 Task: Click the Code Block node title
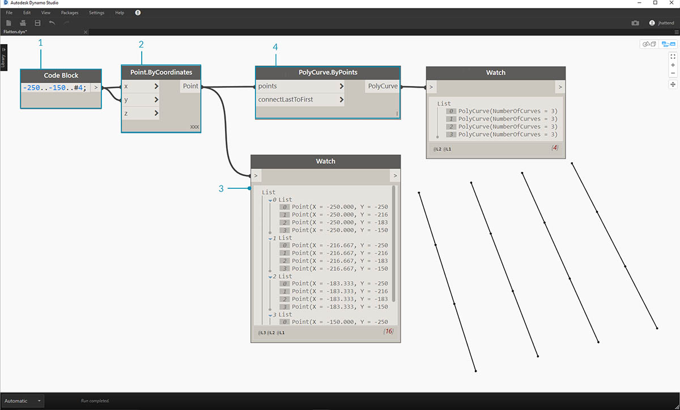coord(61,76)
